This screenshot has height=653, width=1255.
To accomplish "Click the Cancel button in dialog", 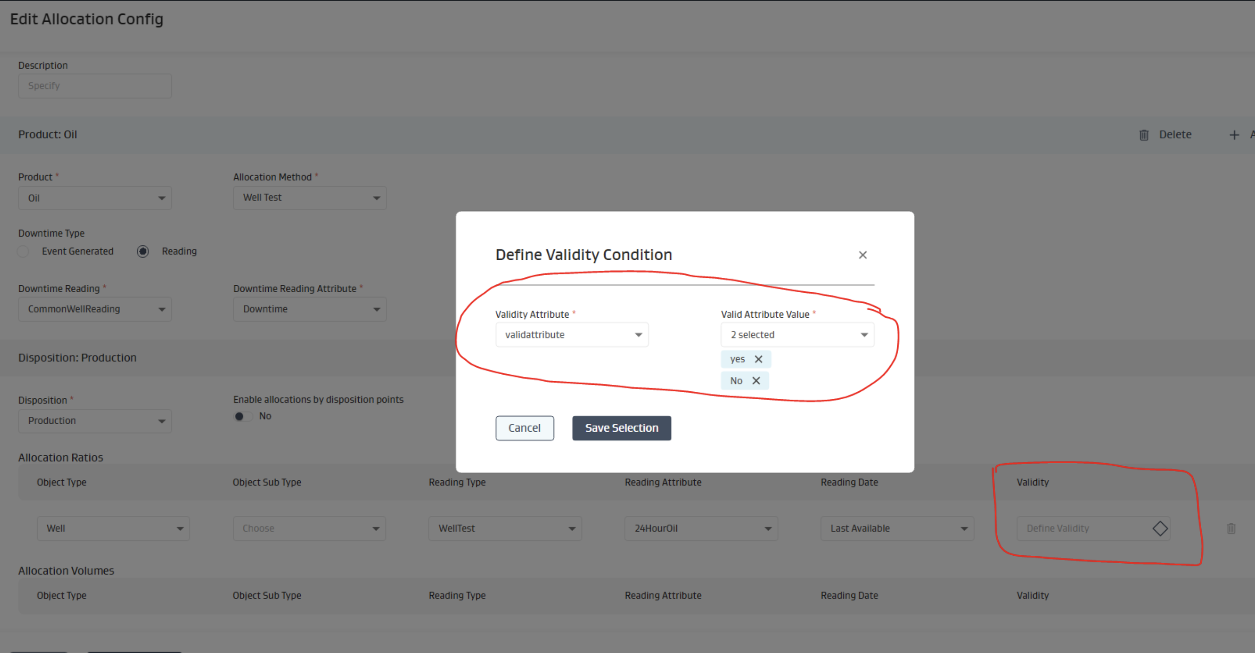I will [524, 428].
